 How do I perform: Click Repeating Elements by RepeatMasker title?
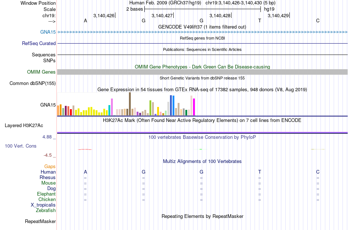point(203,216)
